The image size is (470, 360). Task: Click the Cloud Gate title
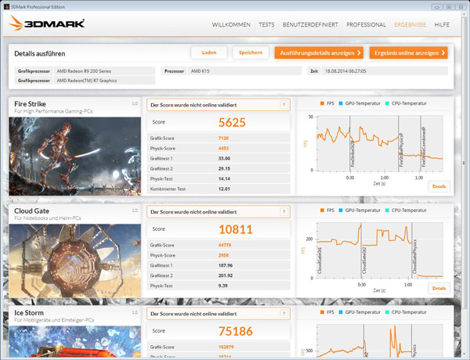(x=31, y=211)
